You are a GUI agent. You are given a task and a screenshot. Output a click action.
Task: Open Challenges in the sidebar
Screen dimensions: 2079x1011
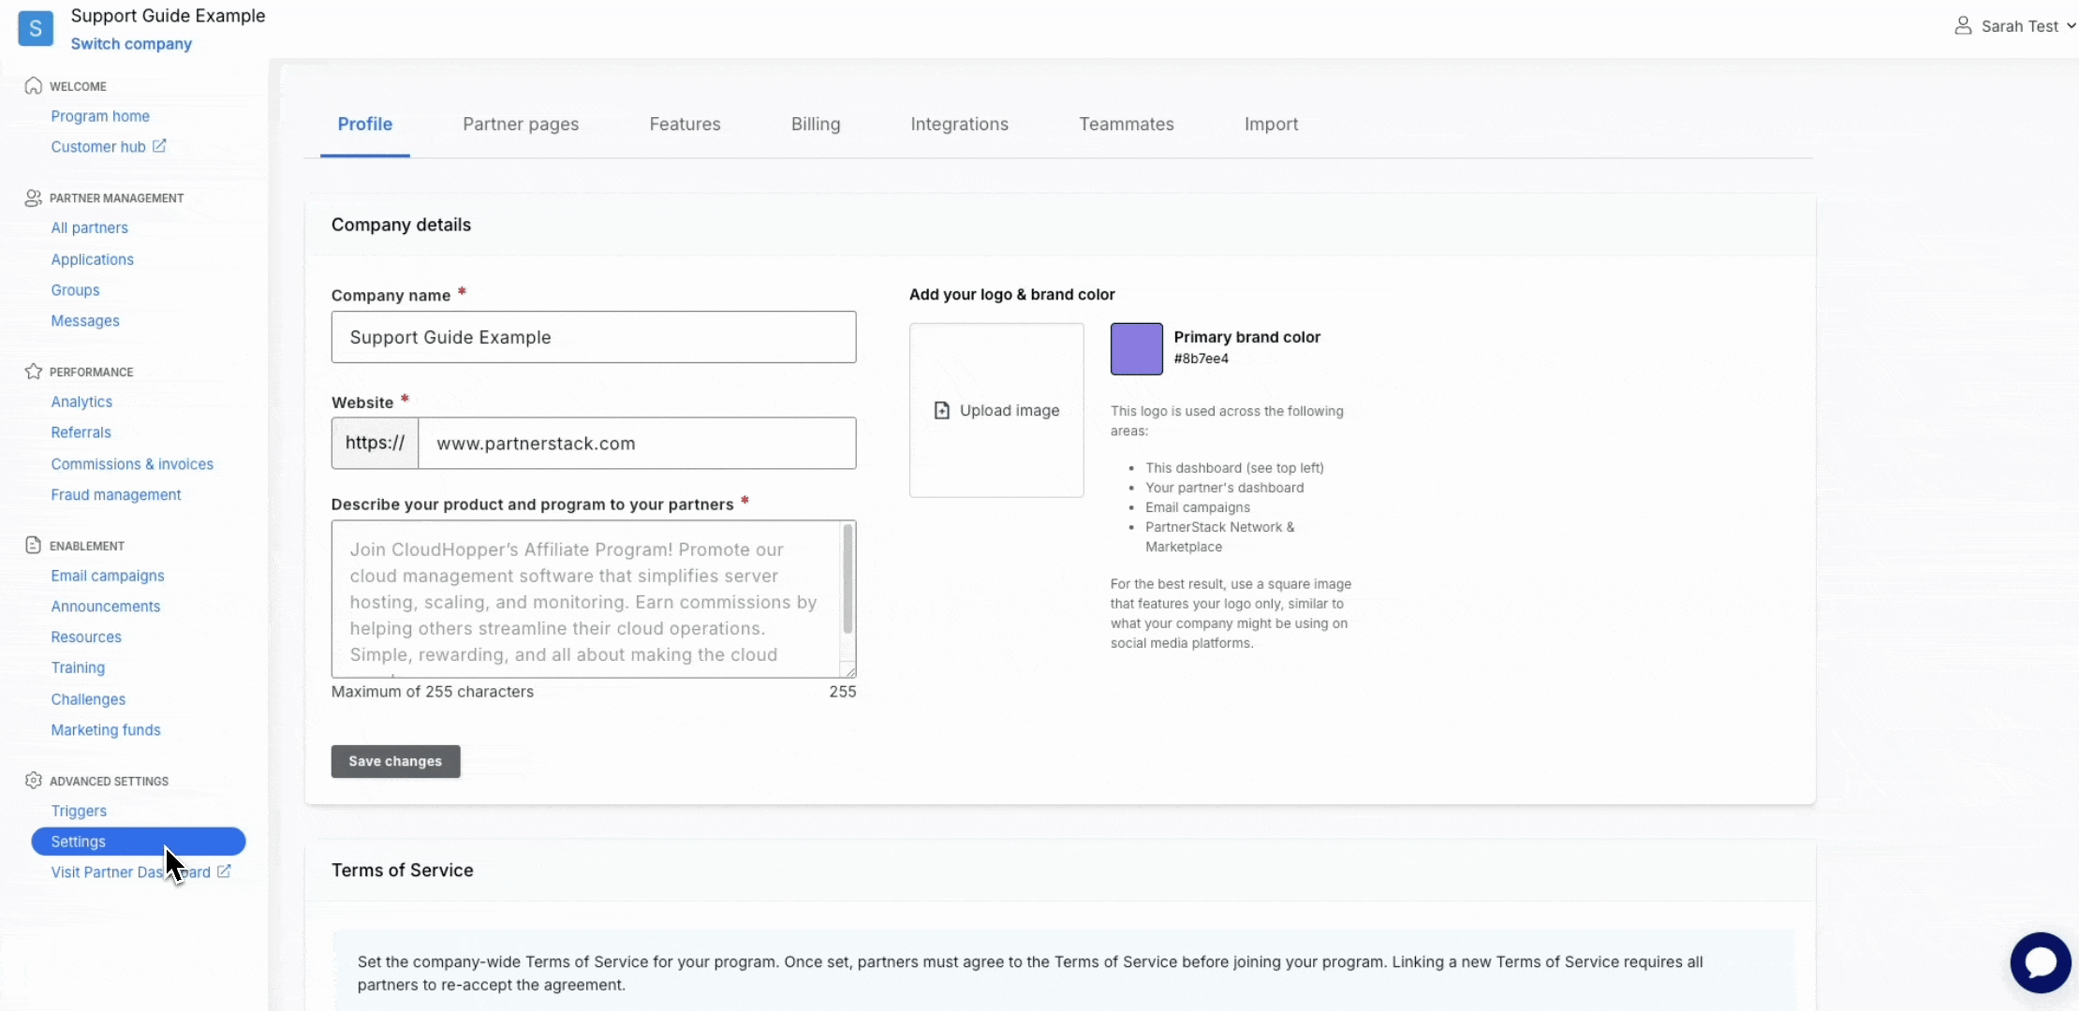[x=88, y=699]
